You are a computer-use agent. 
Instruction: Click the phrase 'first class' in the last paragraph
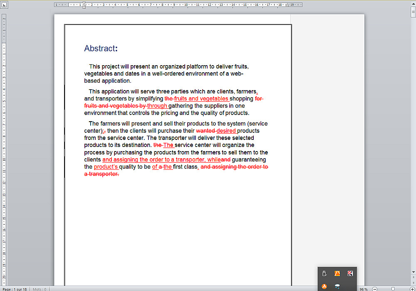(x=185, y=166)
